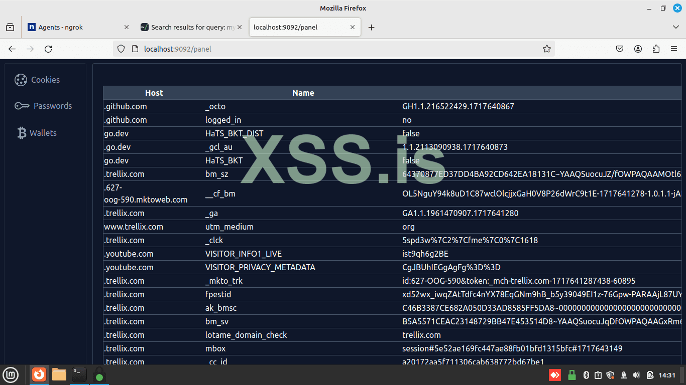The image size is (686, 385).
Task: Click the 14:31 clock in the panel
Action: pyautogui.click(x=667, y=375)
